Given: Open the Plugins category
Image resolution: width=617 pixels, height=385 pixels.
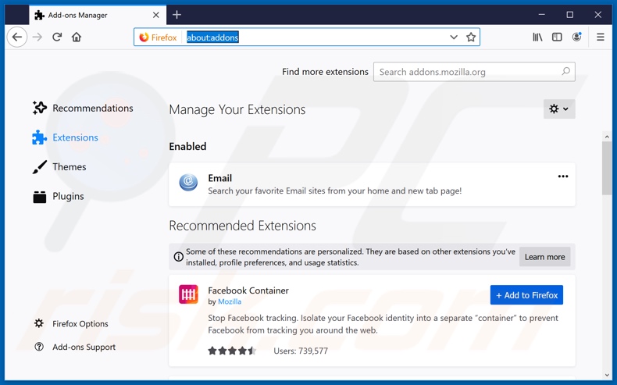Looking at the screenshot, I should tap(59, 196).
